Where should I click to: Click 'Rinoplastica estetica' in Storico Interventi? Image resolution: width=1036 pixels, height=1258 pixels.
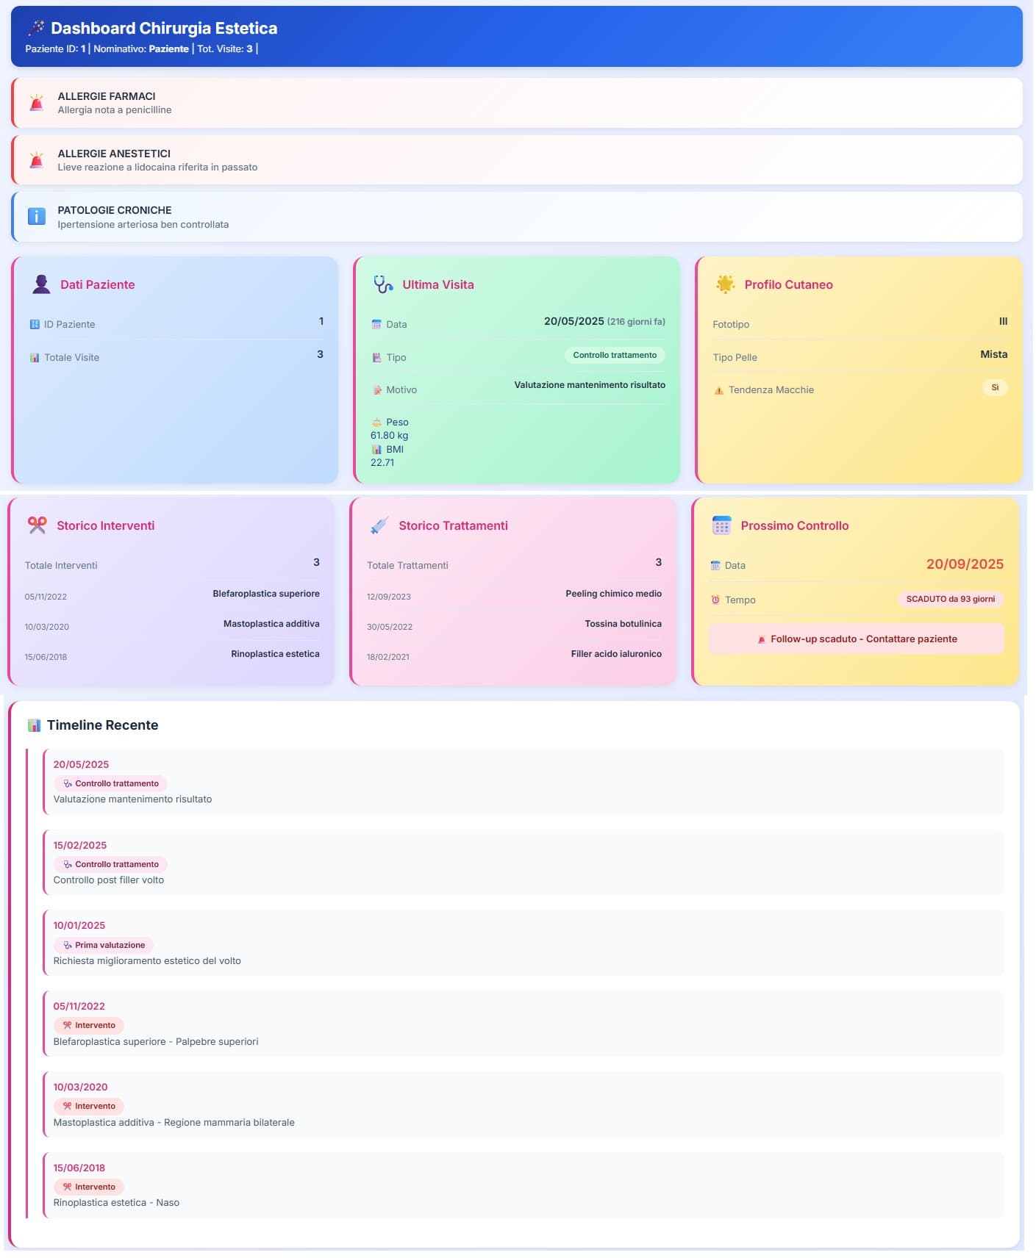coord(275,654)
